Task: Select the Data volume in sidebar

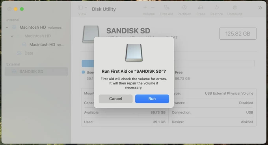Action: coord(36,53)
